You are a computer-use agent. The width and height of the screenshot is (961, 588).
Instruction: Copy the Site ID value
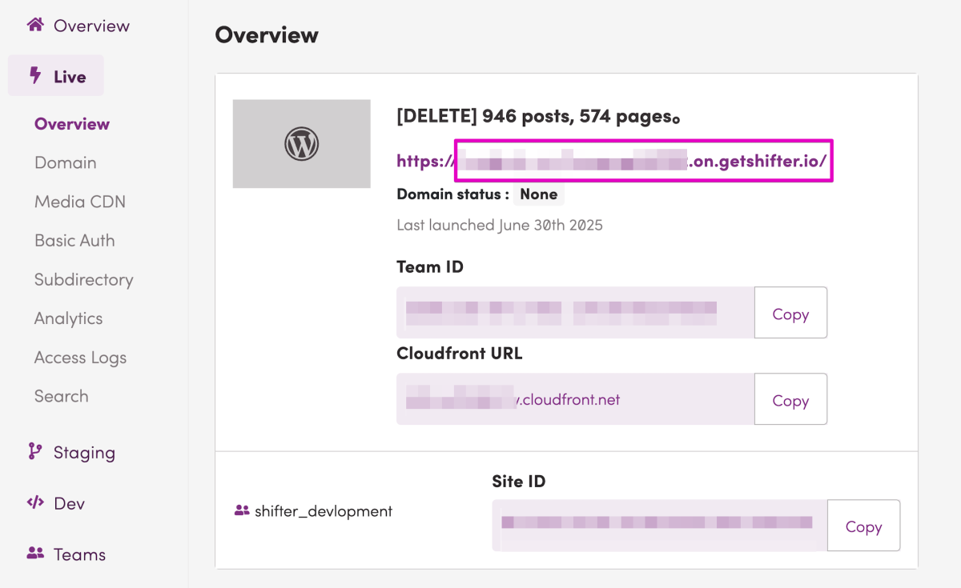point(863,526)
